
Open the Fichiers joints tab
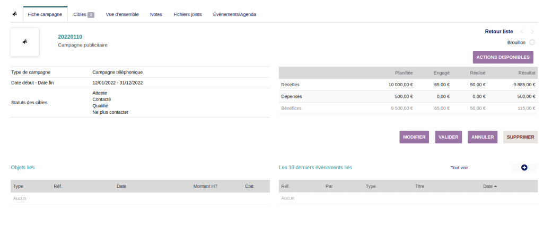(x=187, y=14)
